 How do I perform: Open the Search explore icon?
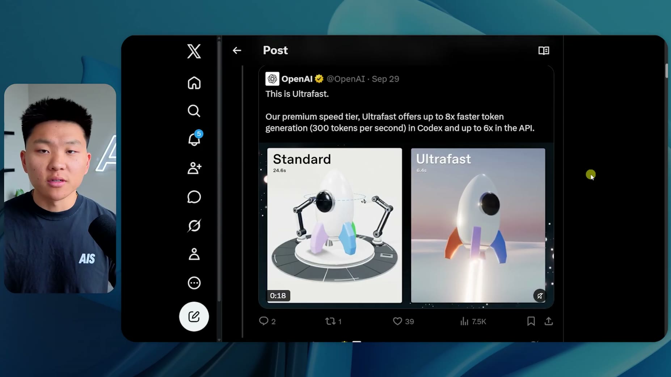[x=194, y=111]
